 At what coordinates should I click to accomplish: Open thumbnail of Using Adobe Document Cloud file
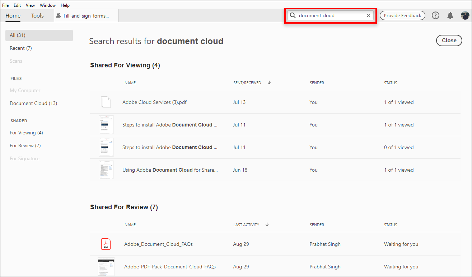pos(106,170)
